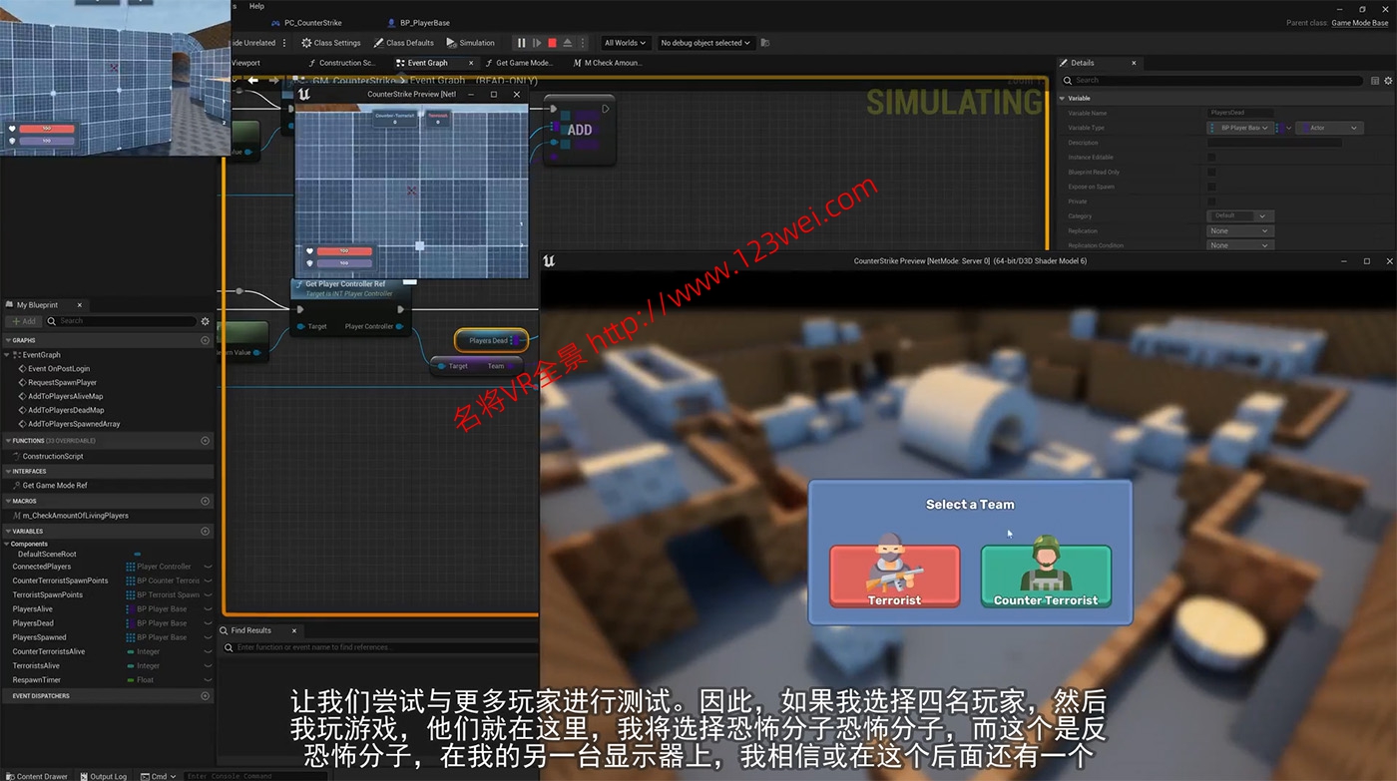Select the PlayersDead variable in My Blueprint

pos(33,623)
